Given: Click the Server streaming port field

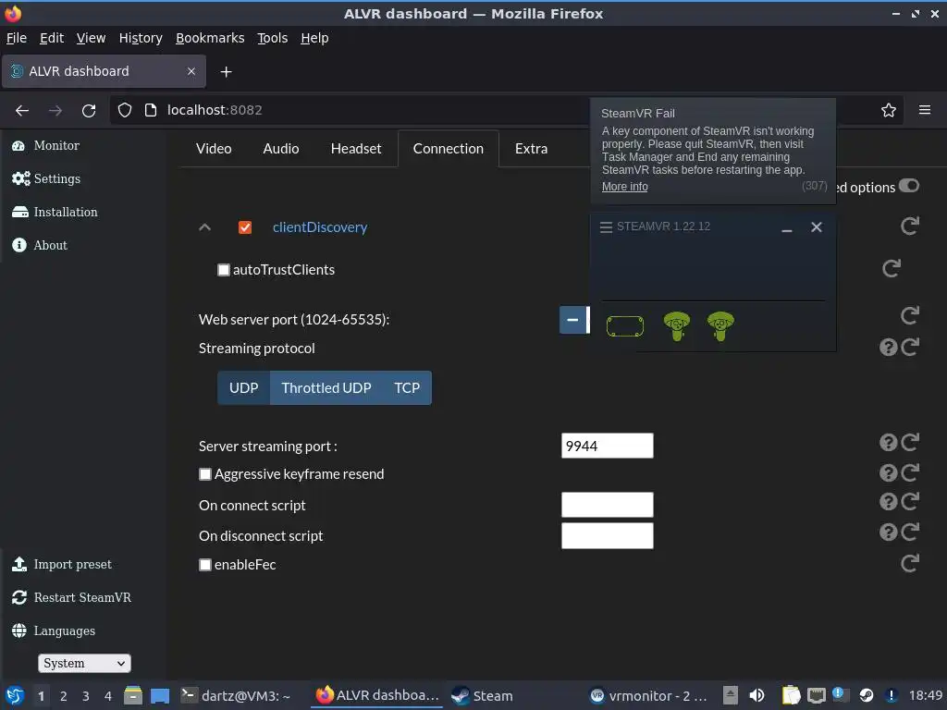Looking at the screenshot, I should [x=607, y=446].
